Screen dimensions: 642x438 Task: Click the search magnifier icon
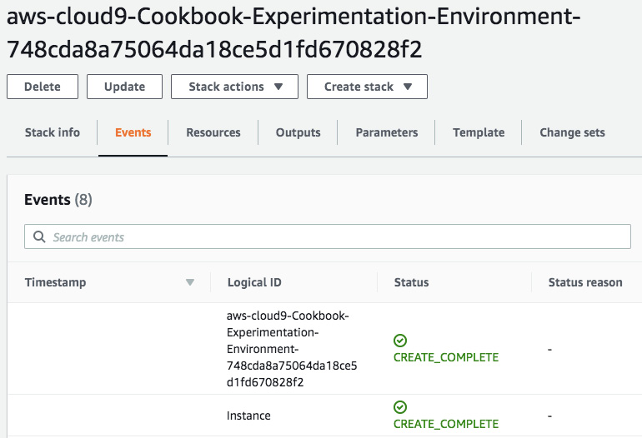pos(39,236)
